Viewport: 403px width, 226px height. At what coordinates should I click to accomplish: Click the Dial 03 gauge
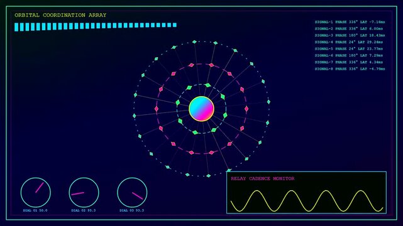[132, 192]
